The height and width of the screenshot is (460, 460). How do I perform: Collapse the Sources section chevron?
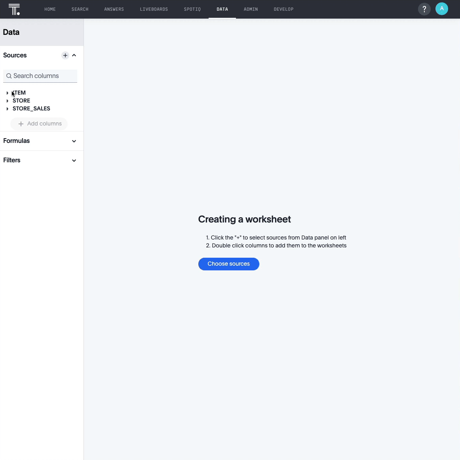(74, 55)
